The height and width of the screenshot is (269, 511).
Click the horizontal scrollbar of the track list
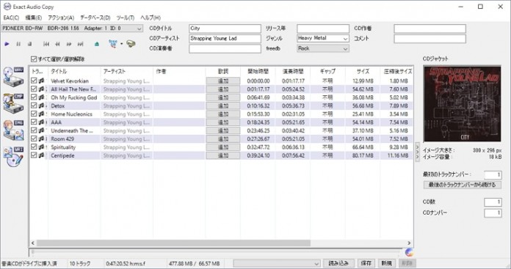[x=173, y=243]
